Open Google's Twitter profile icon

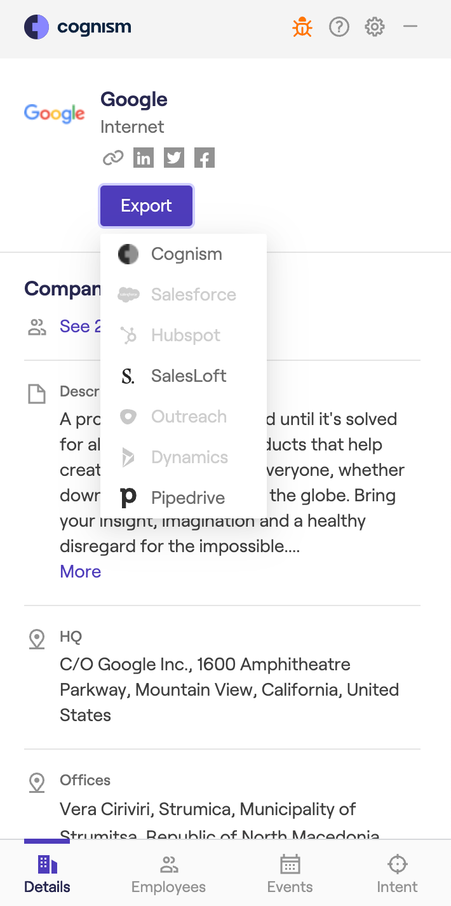click(174, 158)
